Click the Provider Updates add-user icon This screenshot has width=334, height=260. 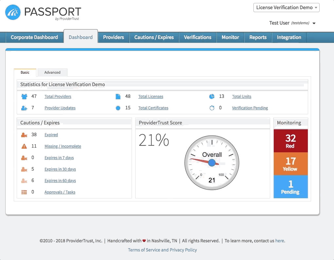[x=24, y=108]
